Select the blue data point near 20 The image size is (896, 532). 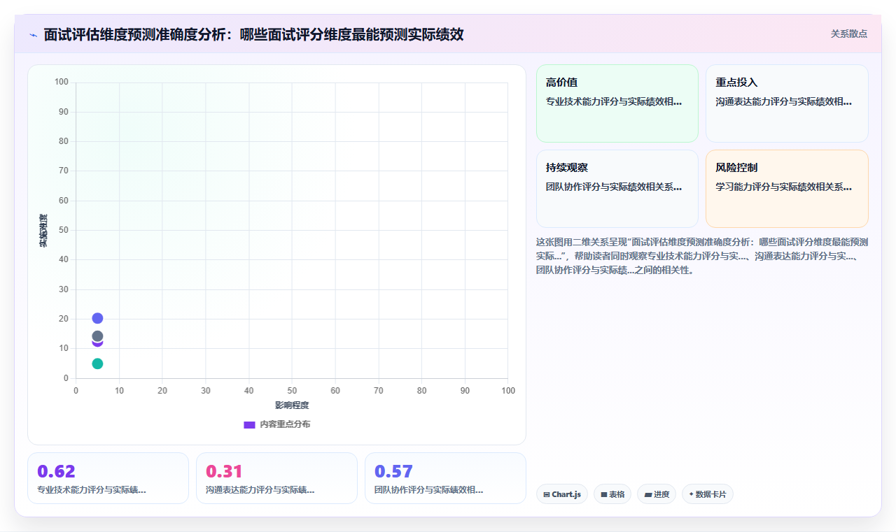[x=97, y=318]
